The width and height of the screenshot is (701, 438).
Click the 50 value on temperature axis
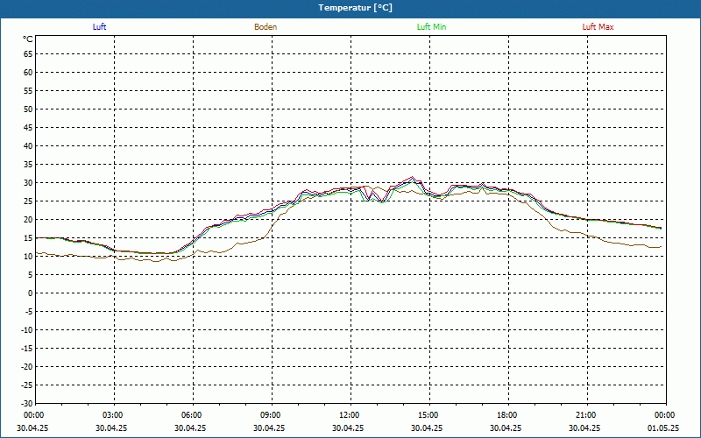coord(28,109)
